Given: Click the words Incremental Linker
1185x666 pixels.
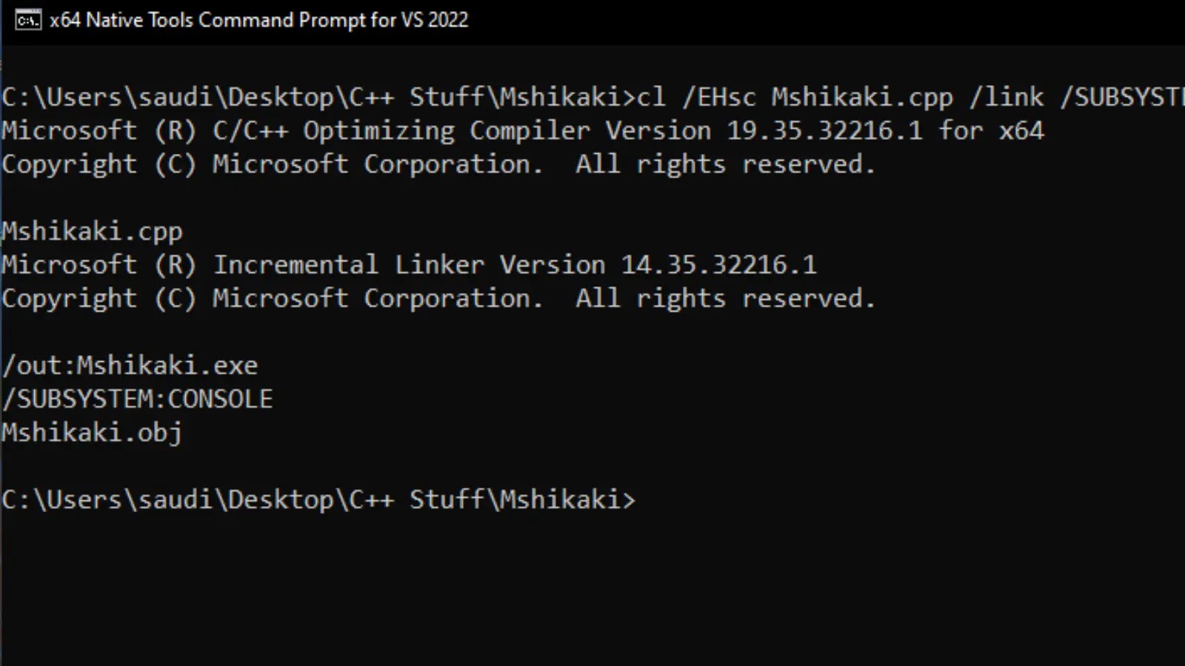Looking at the screenshot, I should pos(348,265).
